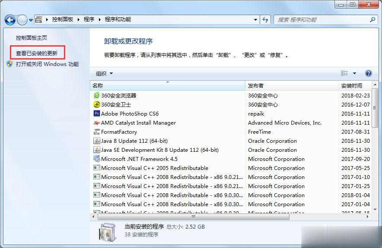The height and width of the screenshot is (248, 382).
Task: Select Microsoft .NET Framework 4.5 entry
Action: pos(139,159)
